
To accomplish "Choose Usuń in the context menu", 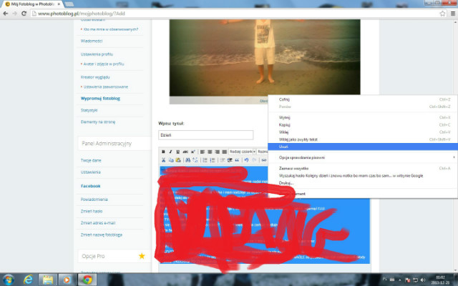I will click(x=363, y=147).
